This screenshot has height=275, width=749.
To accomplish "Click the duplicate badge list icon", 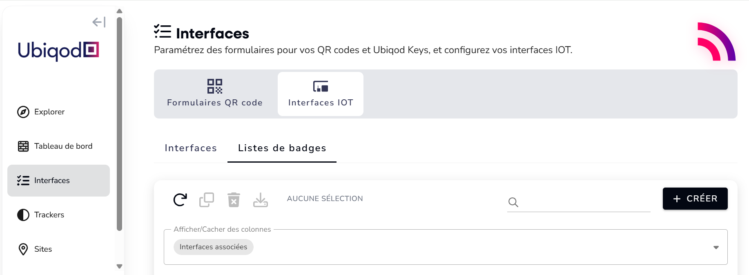I will click(x=207, y=199).
